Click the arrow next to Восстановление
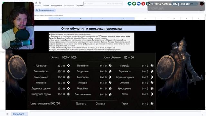Viewport: 206px width, 116px height. coord(110,94)
